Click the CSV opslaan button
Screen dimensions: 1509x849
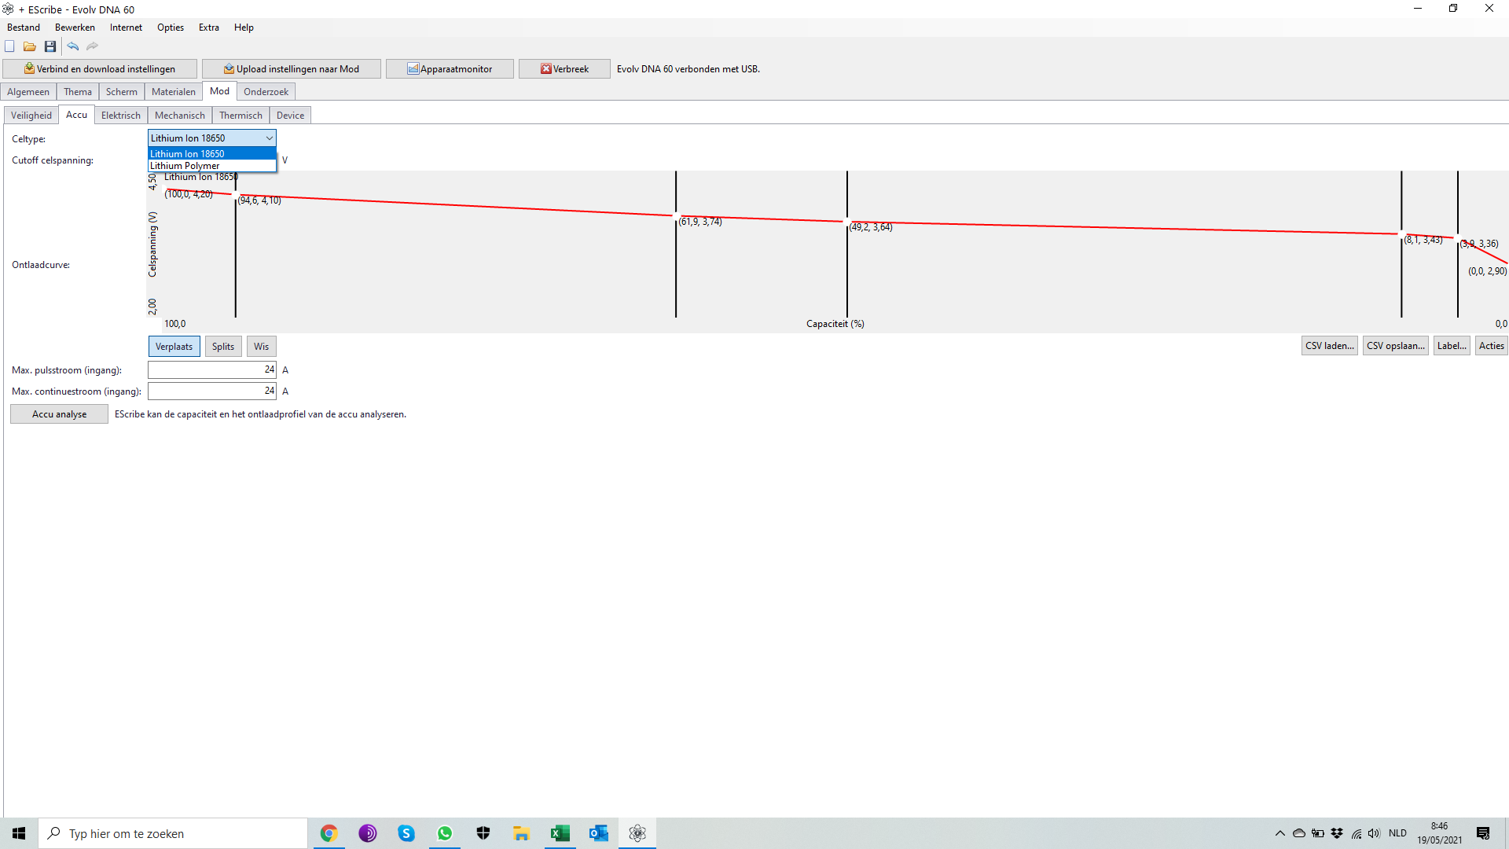coord(1395,346)
